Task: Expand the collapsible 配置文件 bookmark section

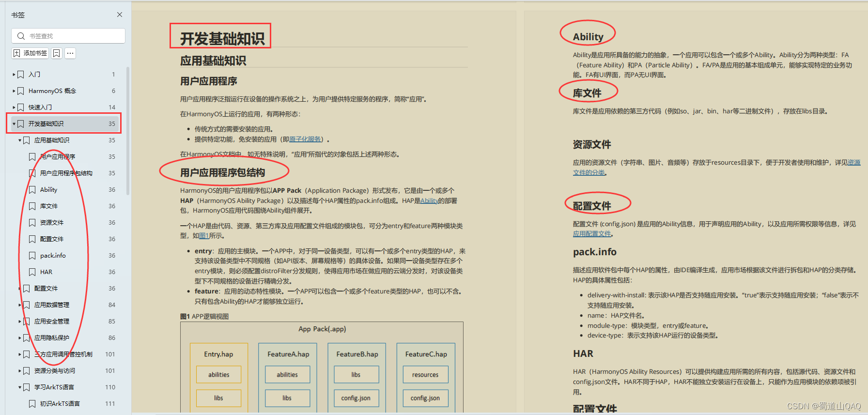Action: pyautogui.click(x=20, y=289)
